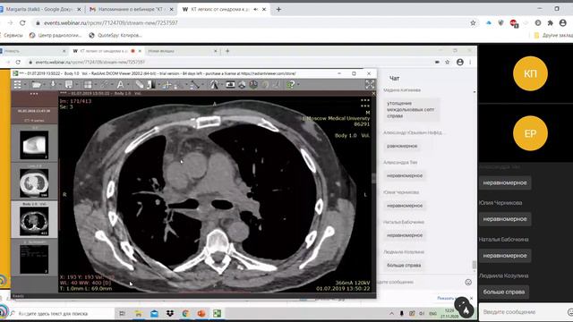The image size is (573, 322).
Task: Open Chrome from the taskbar
Action: point(185,314)
